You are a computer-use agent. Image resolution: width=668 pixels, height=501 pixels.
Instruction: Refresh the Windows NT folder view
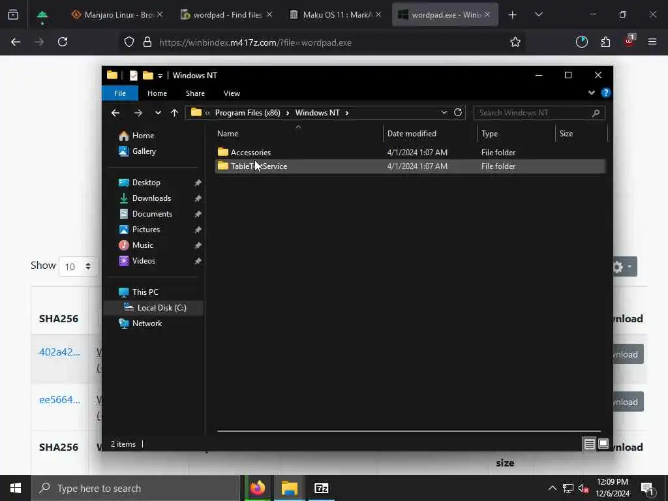click(x=458, y=112)
